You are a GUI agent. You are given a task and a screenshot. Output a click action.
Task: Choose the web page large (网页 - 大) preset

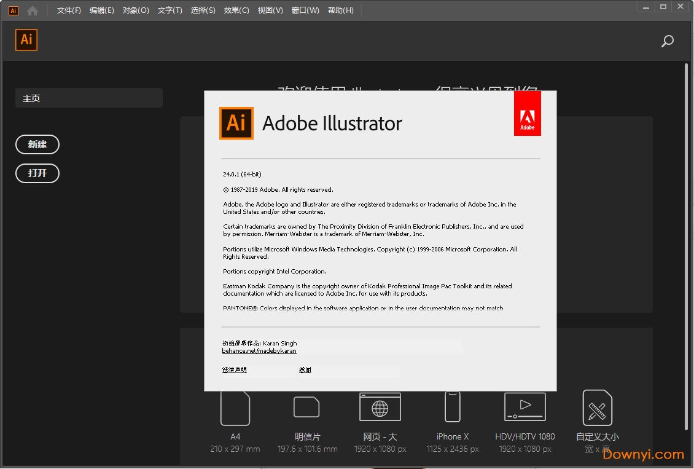pos(380,407)
